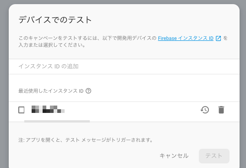Click the external-link icon after Firebase インスタンス ID
Screen dimensions: 246x168
[x=218, y=38]
